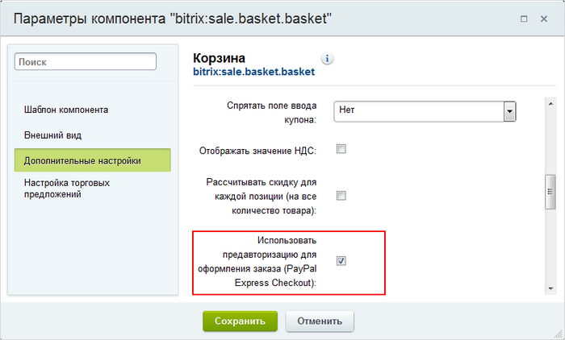565x340 pixels.
Task: Click the Нет value in coupon combo box
Action: pos(346,110)
